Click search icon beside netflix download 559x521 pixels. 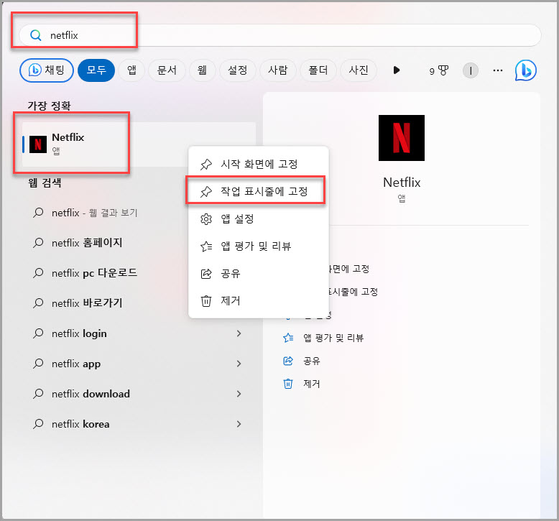[x=38, y=394]
